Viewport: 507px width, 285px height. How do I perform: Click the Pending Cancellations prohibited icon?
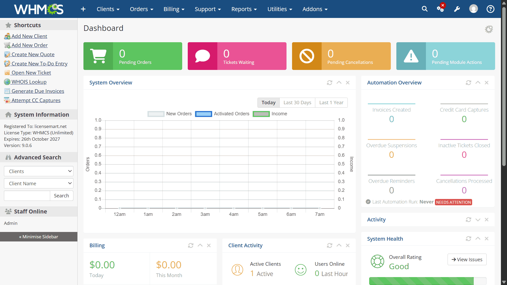(x=307, y=56)
